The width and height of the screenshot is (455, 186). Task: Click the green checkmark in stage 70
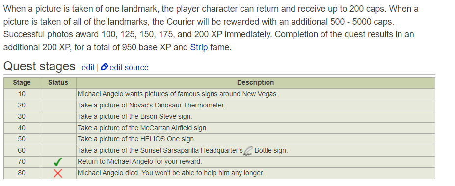[58, 162]
